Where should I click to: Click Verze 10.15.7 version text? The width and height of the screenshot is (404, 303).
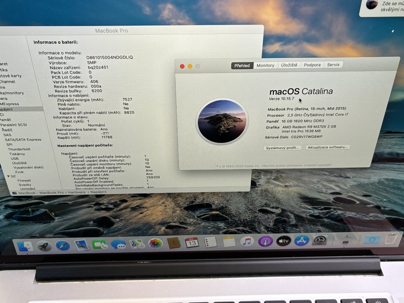click(281, 99)
